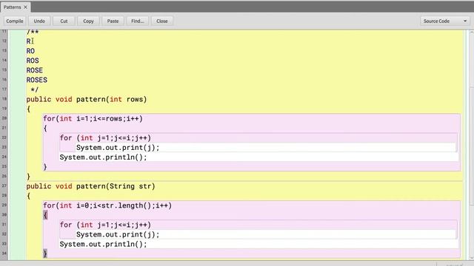Click 'public void pattern(String str)' line
Viewport: 474px width, 266px height.
tap(90, 186)
